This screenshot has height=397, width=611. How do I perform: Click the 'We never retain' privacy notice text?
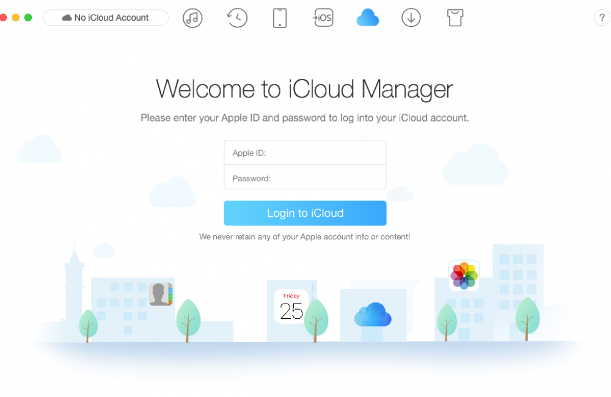(x=304, y=236)
